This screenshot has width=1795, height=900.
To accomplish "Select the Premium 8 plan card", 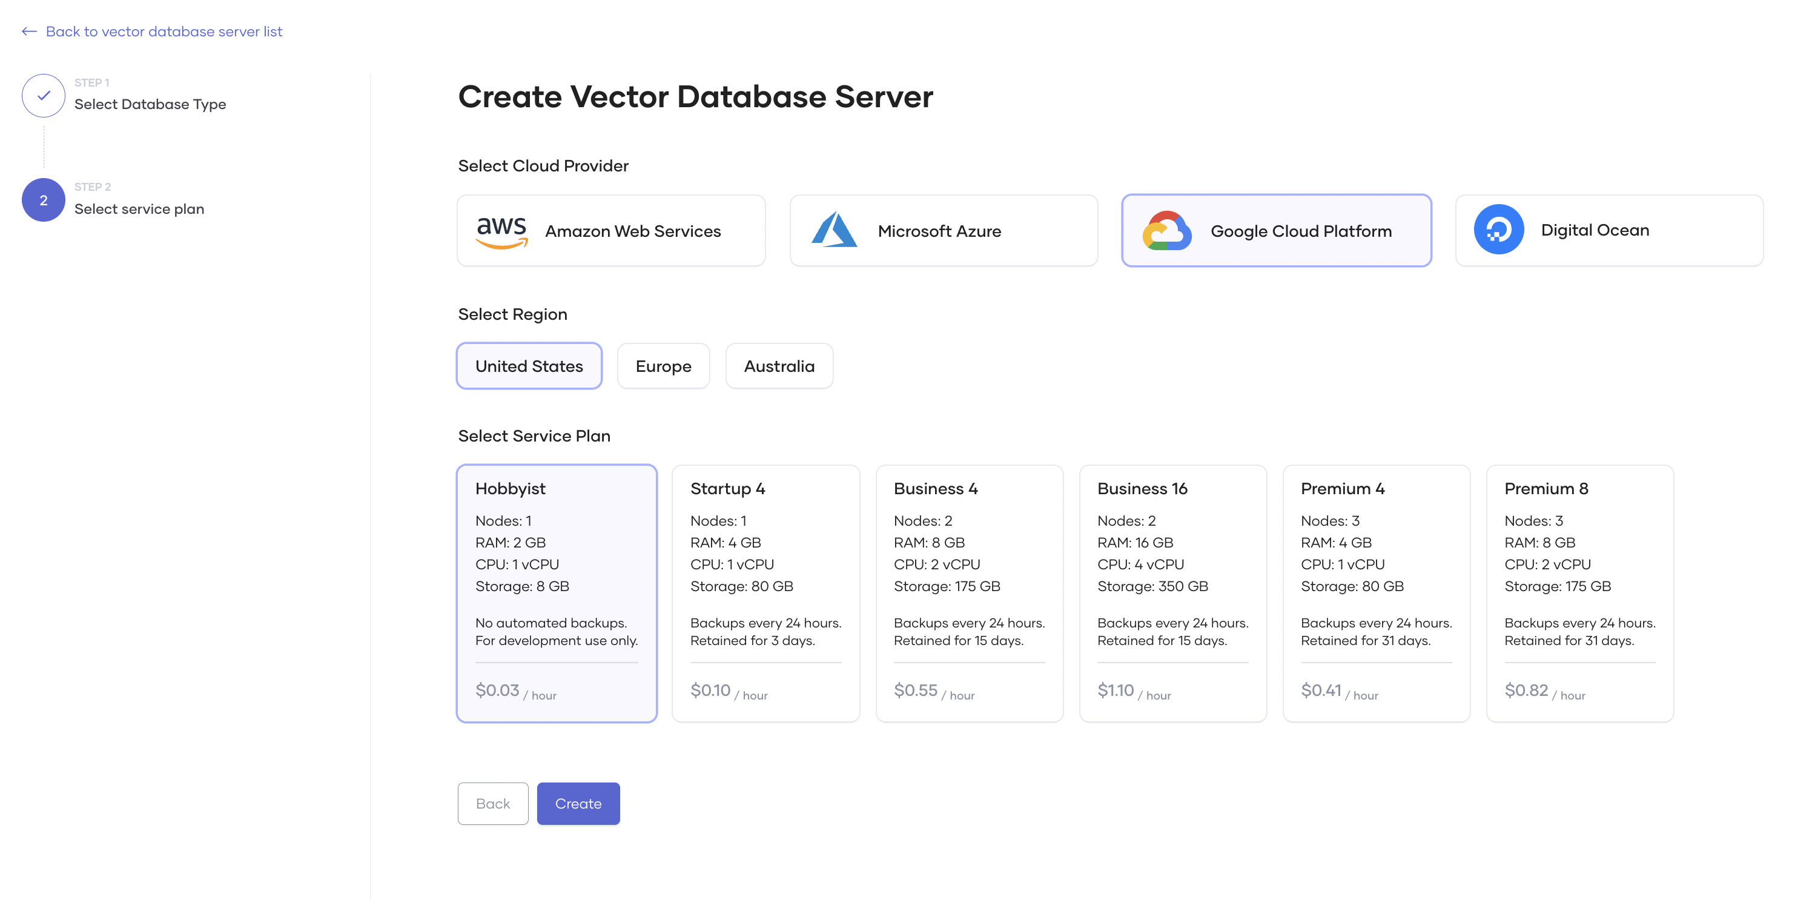I will coord(1579,592).
